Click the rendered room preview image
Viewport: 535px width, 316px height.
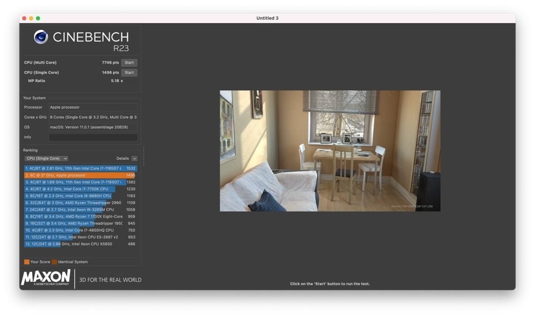point(330,151)
